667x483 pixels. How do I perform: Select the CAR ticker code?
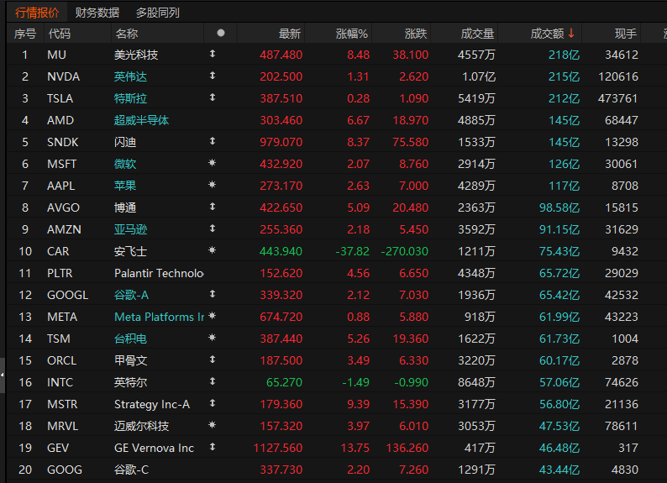(x=58, y=251)
